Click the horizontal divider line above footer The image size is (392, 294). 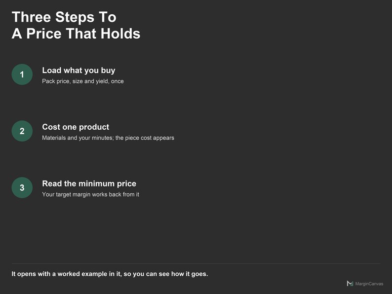[x=196, y=263]
